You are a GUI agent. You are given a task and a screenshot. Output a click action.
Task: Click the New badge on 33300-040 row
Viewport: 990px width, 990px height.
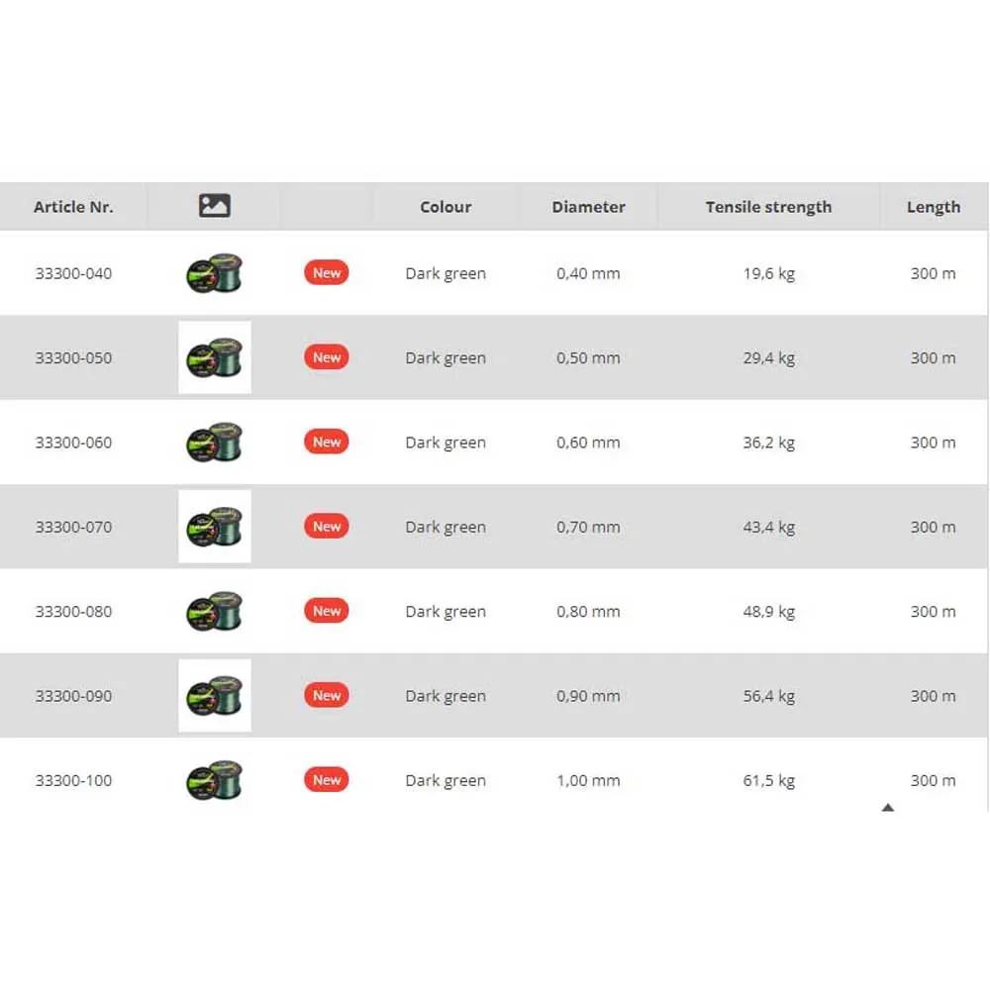pos(327,273)
